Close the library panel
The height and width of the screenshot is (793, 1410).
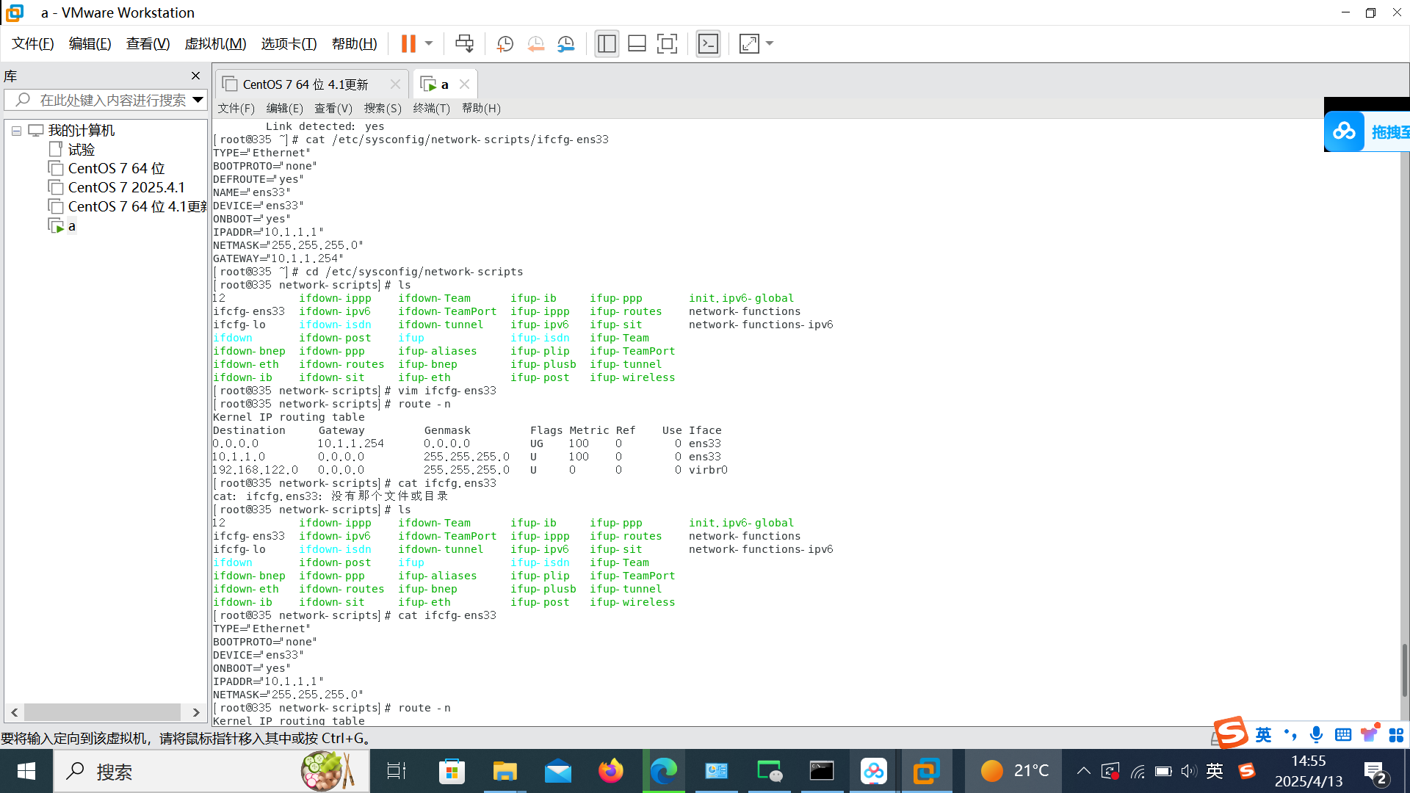point(195,76)
